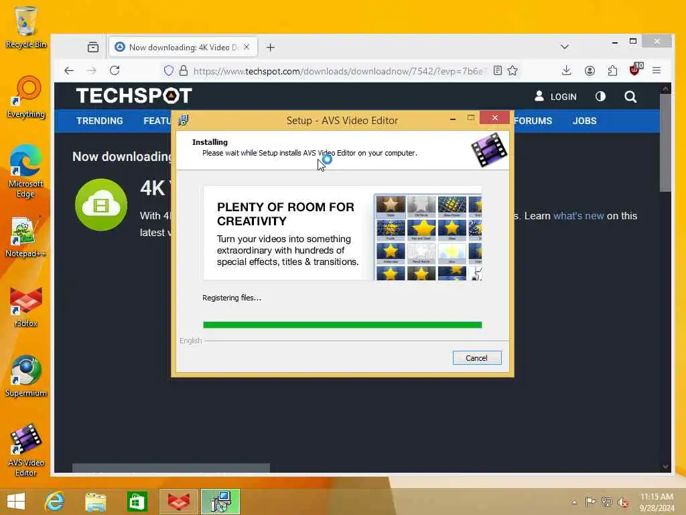
Task: Click the green 4K Video Downloader icon
Action: pos(101,205)
